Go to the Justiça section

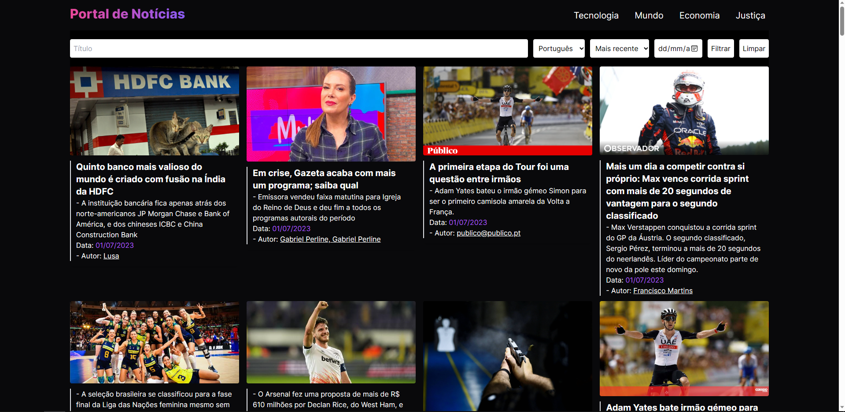point(750,15)
